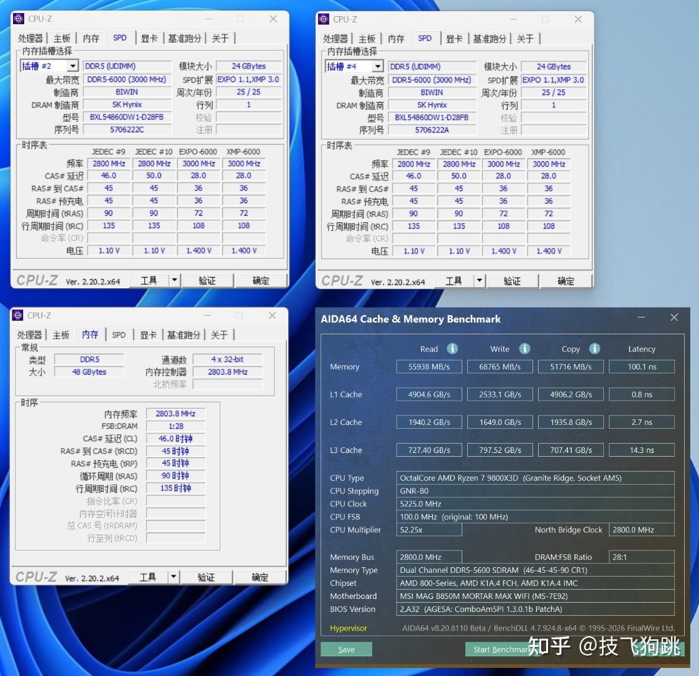Screen dimensions: 699x676
Task: Switch to 内存 tab in slot #2 window
Action: tap(91, 39)
